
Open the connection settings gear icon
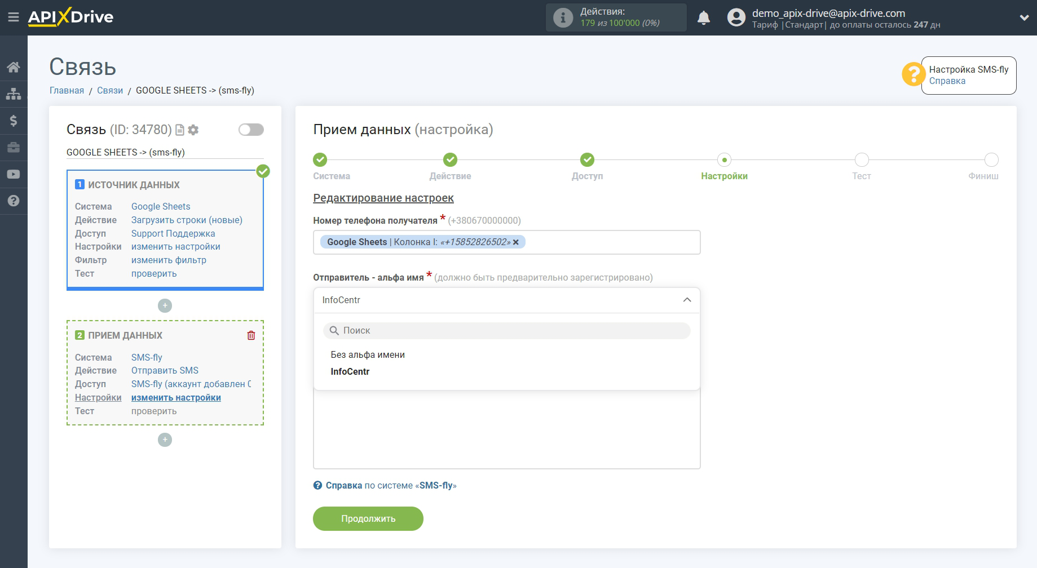click(193, 130)
